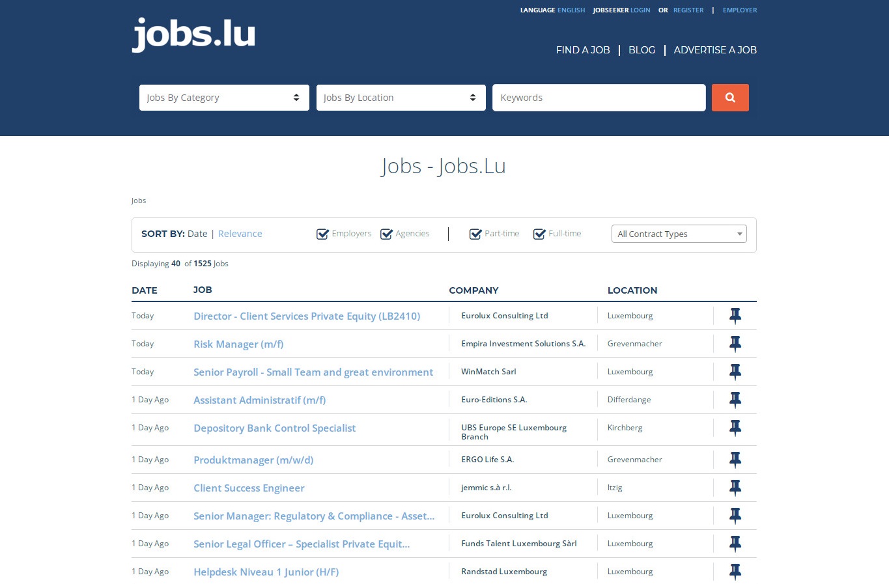Open Advertise a Job in navigation
This screenshot has height=584, width=889.
point(714,50)
